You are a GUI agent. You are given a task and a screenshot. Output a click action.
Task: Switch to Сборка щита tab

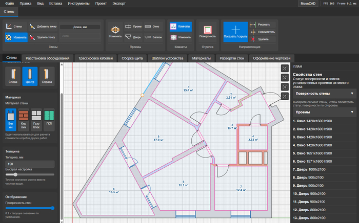tap(132, 58)
